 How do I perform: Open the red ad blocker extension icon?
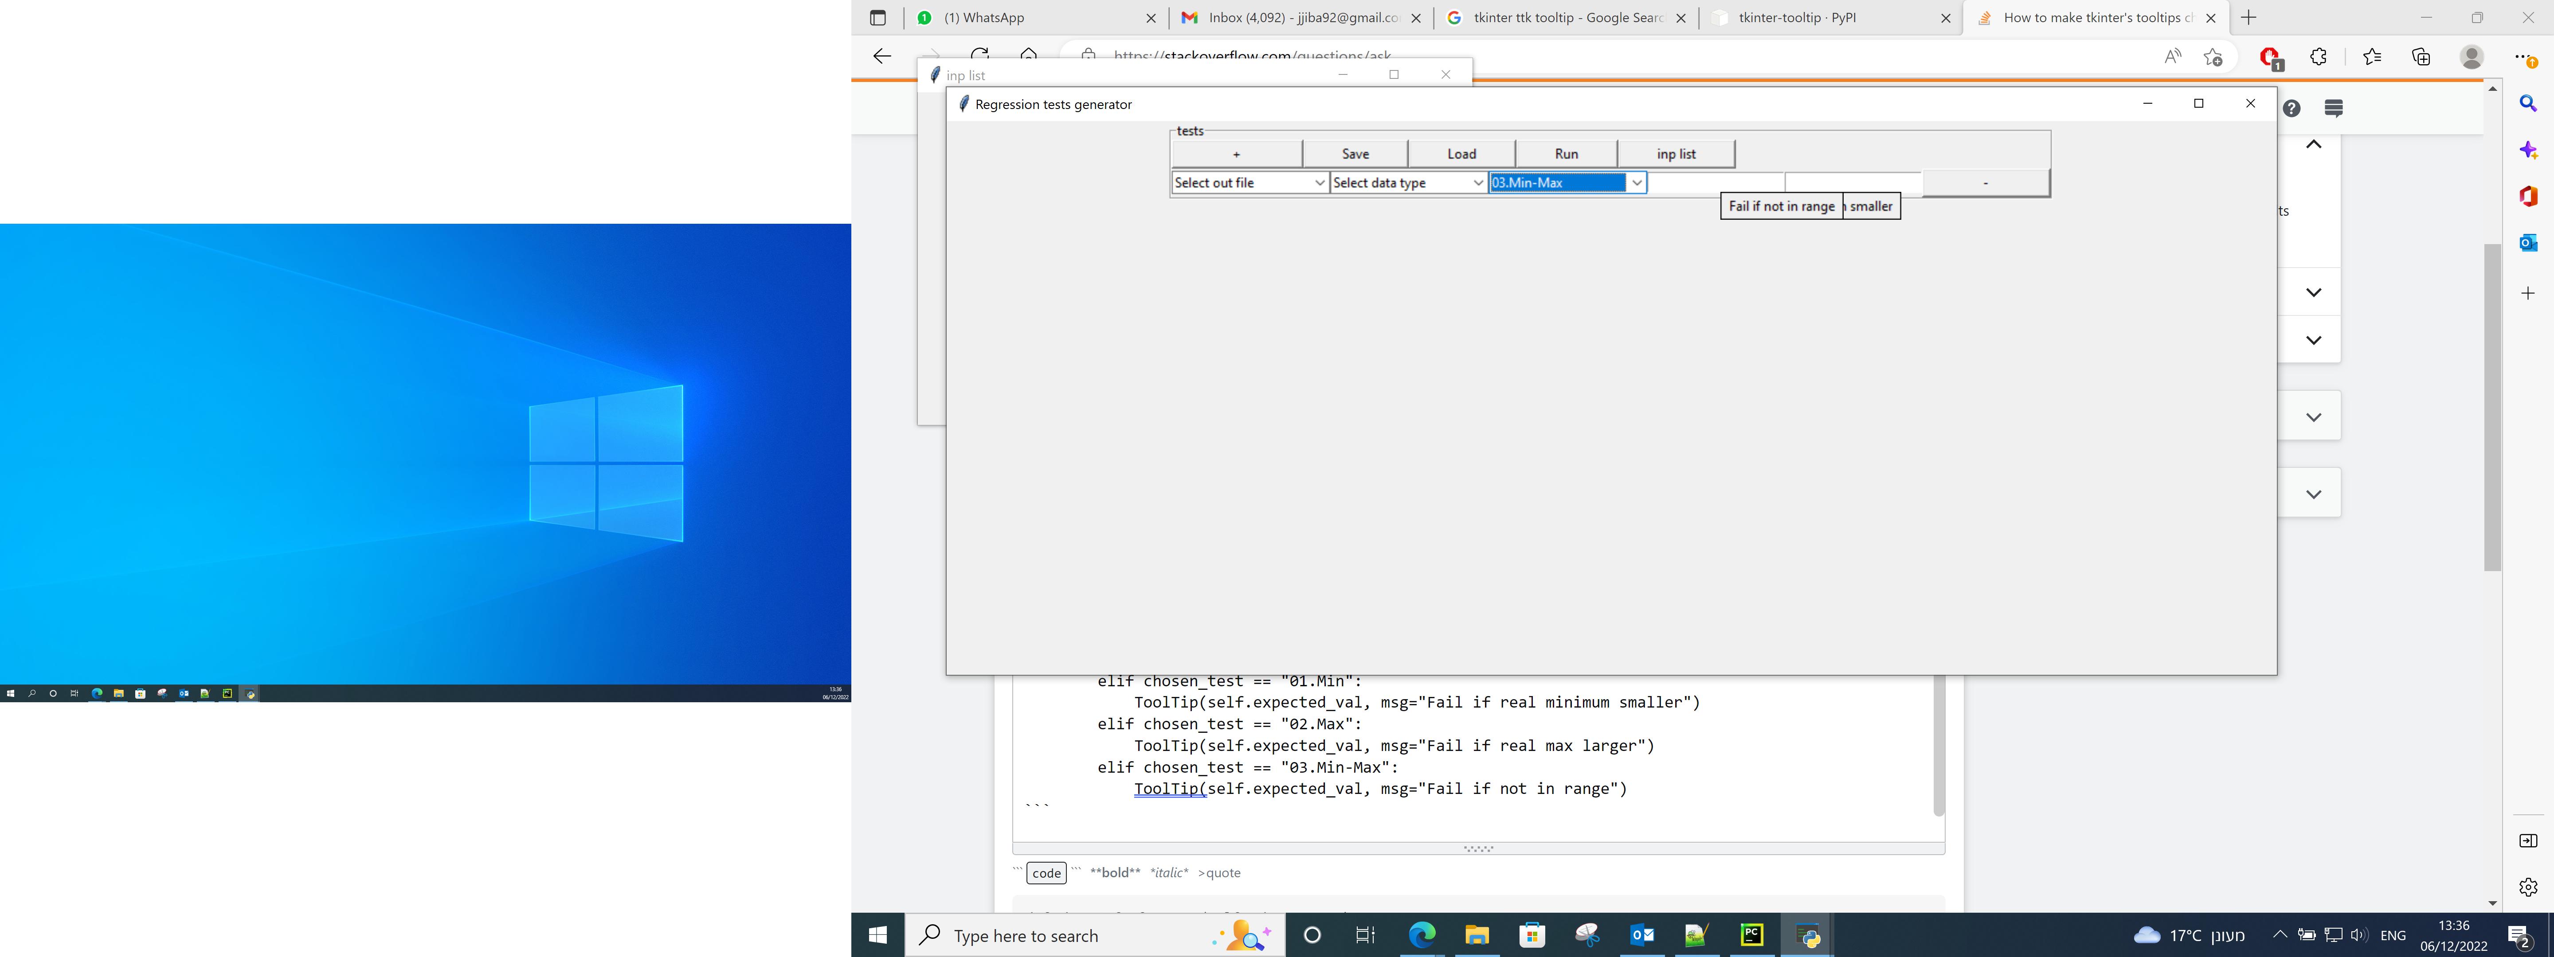click(x=2270, y=58)
